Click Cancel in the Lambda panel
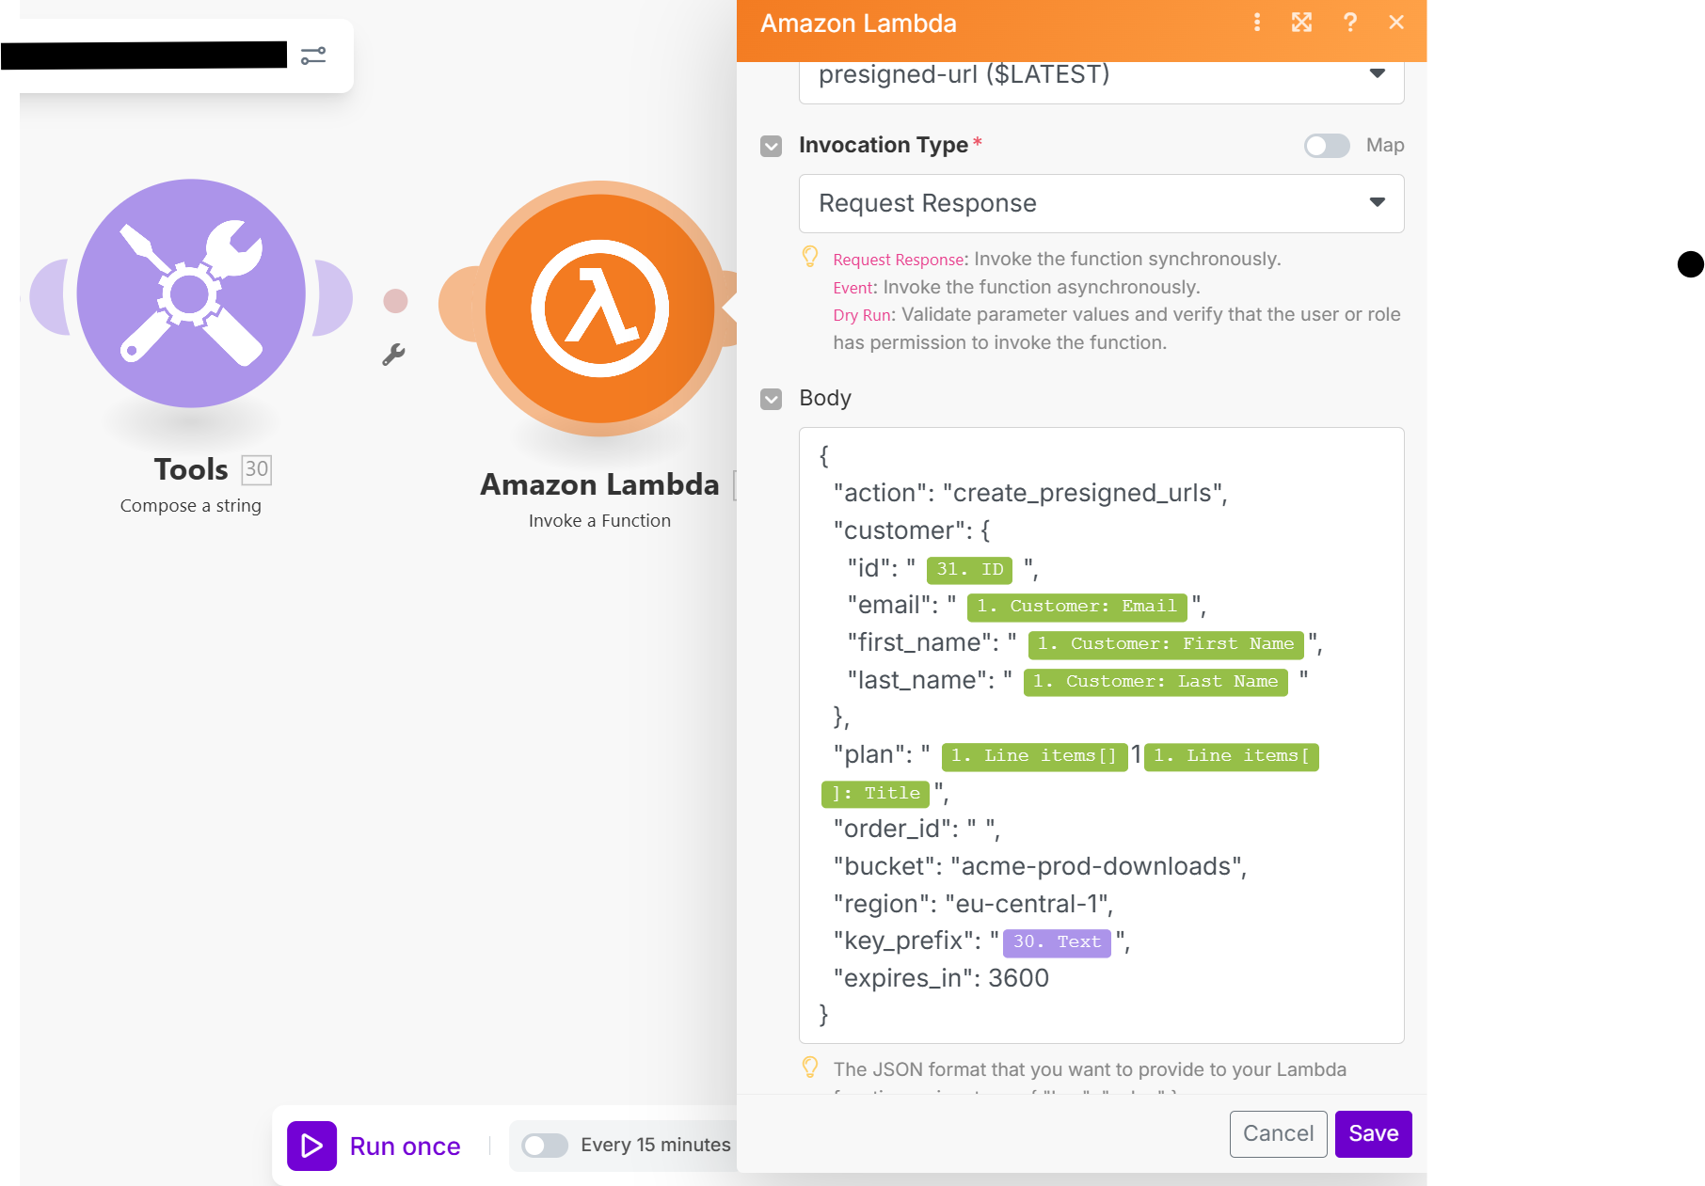The height and width of the screenshot is (1186, 1705). [1278, 1134]
